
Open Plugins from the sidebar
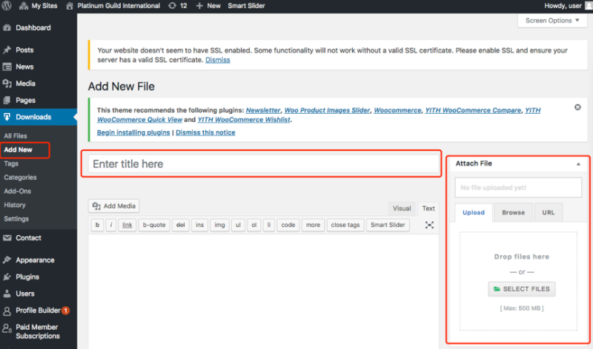pos(27,277)
